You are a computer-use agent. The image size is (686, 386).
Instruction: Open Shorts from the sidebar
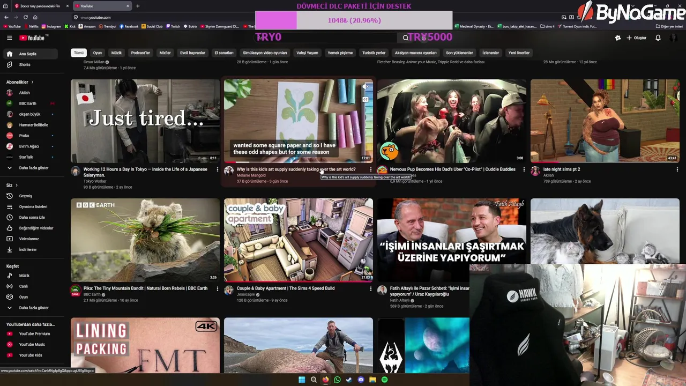click(x=31, y=65)
